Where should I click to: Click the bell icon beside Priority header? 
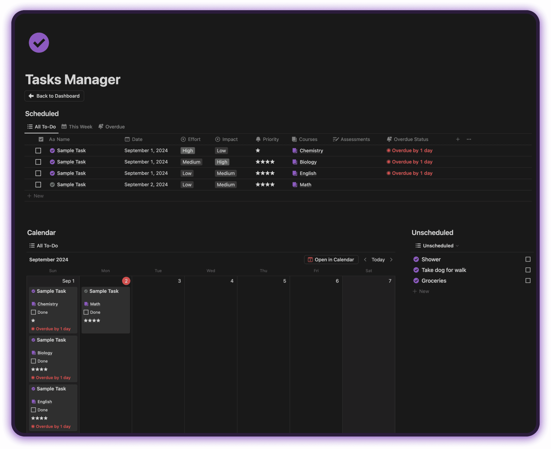[258, 139]
